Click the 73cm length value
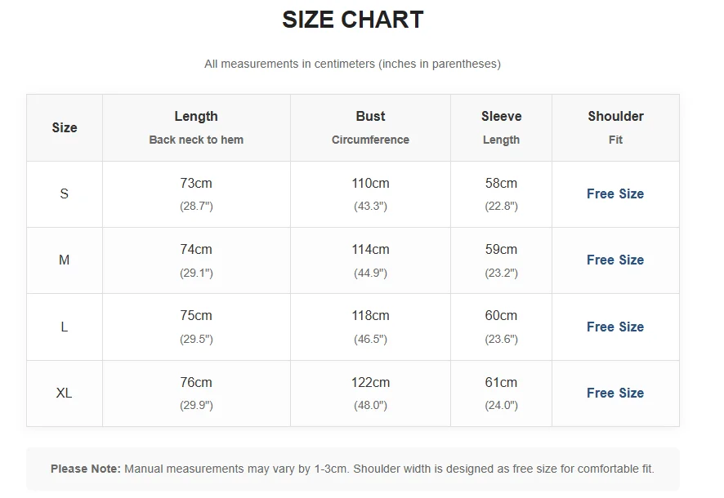 [196, 184]
